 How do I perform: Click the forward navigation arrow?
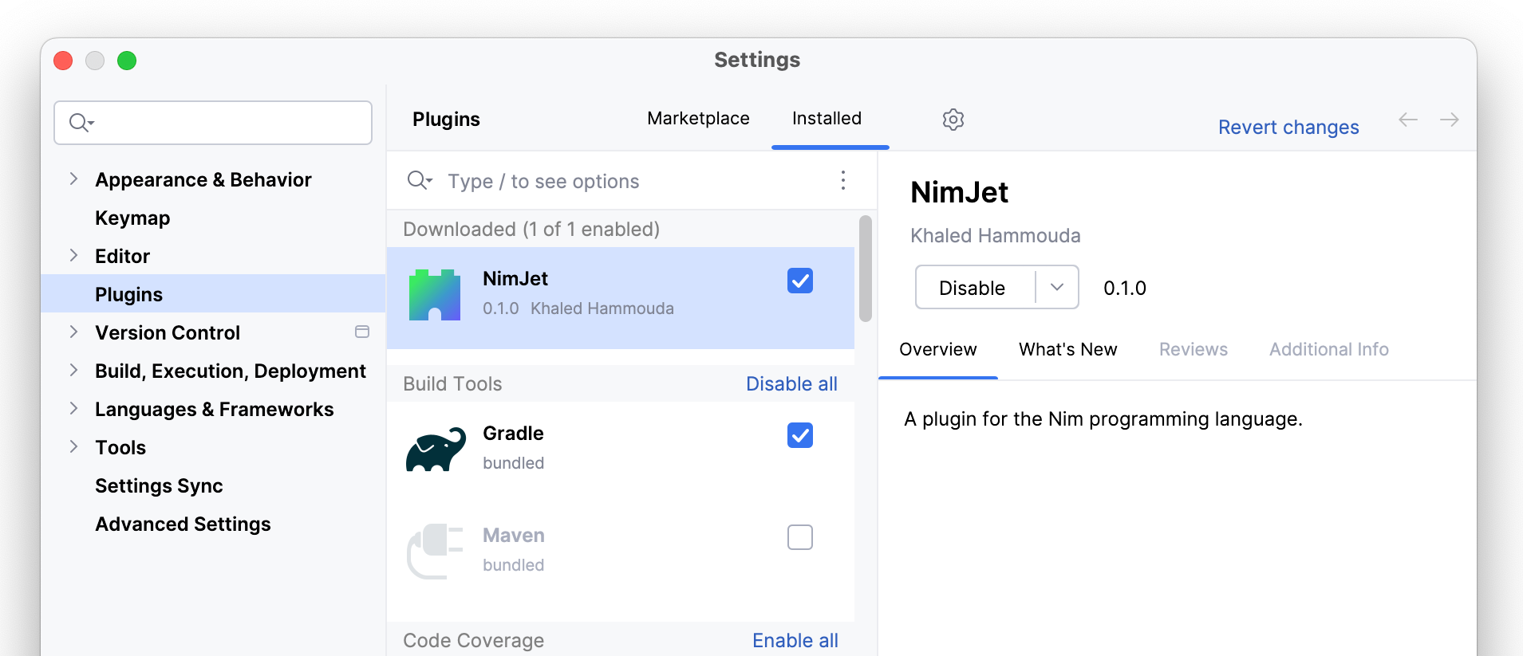click(1450, 120)
